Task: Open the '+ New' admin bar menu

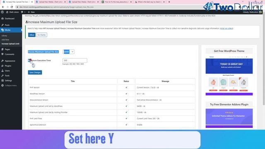Action: 31,12
